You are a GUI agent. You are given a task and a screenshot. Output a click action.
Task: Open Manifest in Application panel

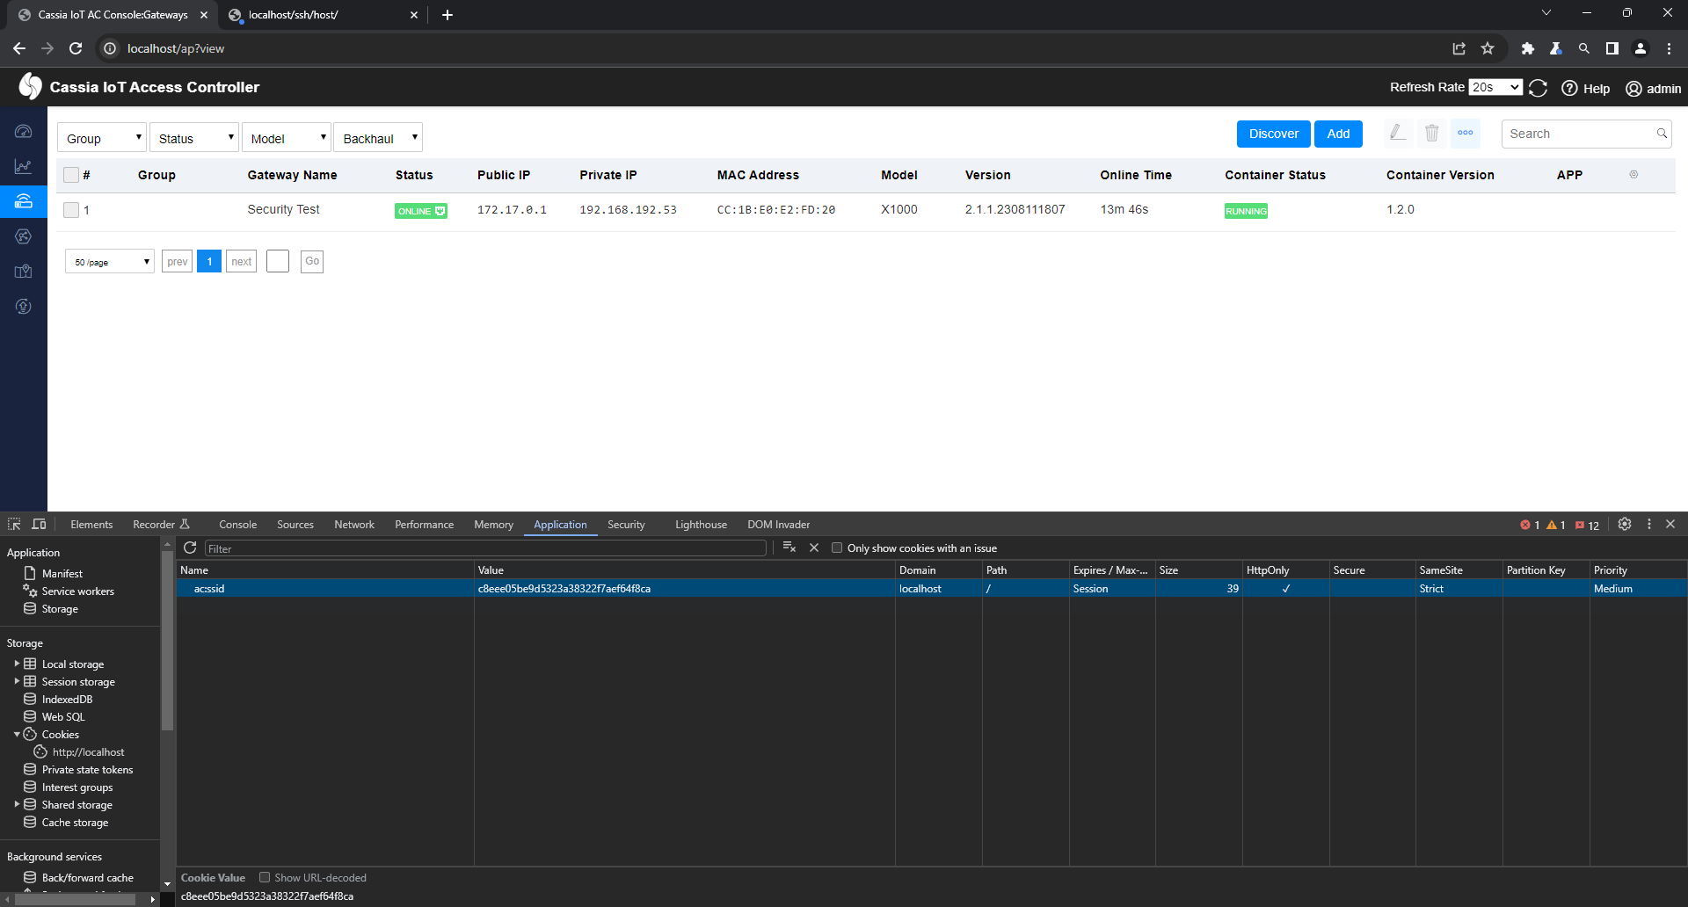coord(62,574)
